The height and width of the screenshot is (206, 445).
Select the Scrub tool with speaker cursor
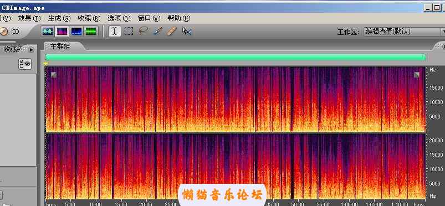pyautogui.click(x=186, y=31)
